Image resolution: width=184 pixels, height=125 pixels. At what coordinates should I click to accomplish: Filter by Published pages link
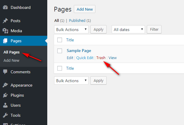pyautogui.click(x=77, y=21)
